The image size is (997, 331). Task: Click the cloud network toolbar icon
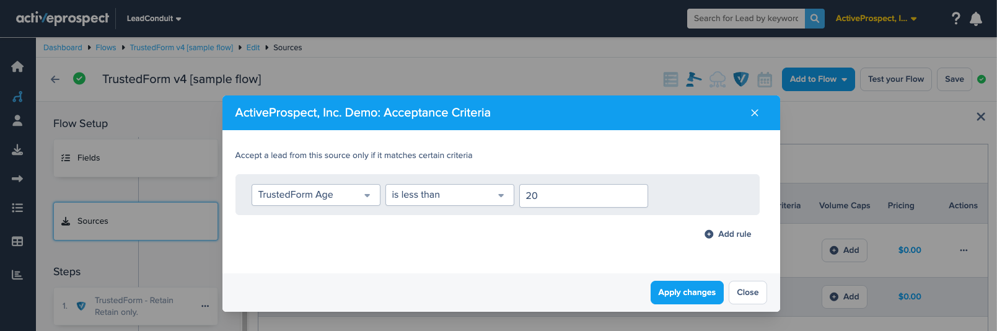[718, 79]
